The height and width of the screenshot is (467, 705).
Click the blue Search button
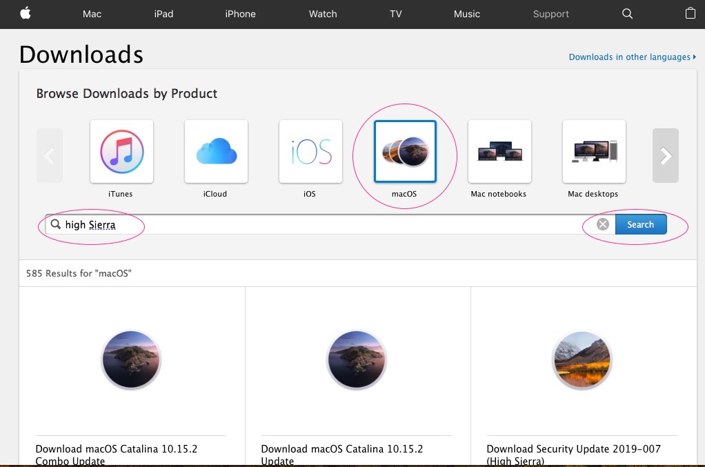pos(641,224)
